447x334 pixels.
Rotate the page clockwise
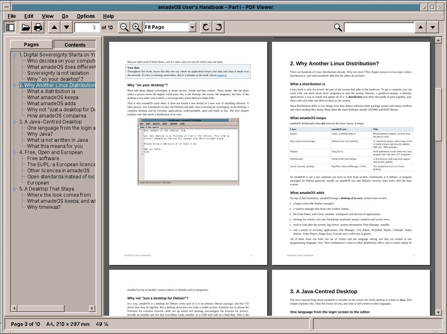[218, 27]
